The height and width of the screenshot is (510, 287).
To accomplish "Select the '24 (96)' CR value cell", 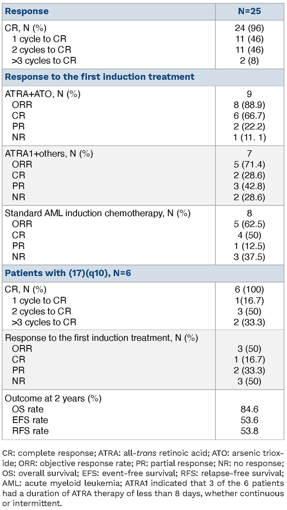I will click(249, 28).
